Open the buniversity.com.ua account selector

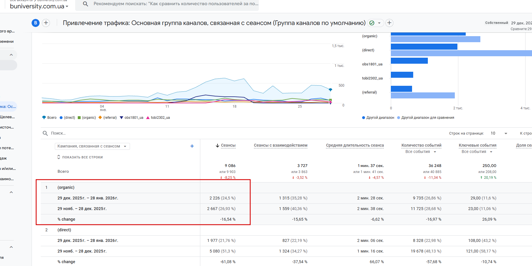(x=39, y=6)
